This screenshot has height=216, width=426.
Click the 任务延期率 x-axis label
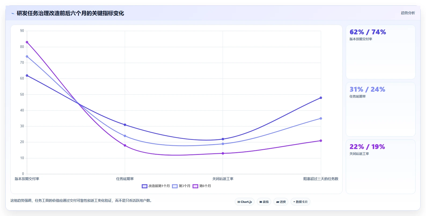coord(125,179)
